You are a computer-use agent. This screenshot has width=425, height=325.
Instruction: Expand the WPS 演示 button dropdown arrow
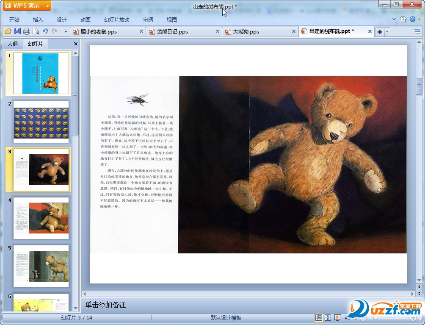click(x=47, y=6)
